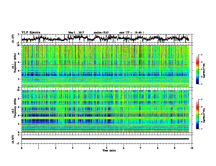This screenshot has width=216, height=166.
Task: Click time axis tick label "1"
Action: [38, 148]
